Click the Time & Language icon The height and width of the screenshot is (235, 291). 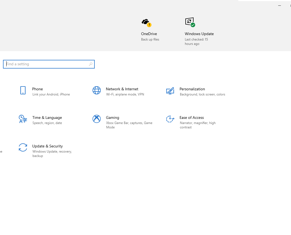point(23,119)
